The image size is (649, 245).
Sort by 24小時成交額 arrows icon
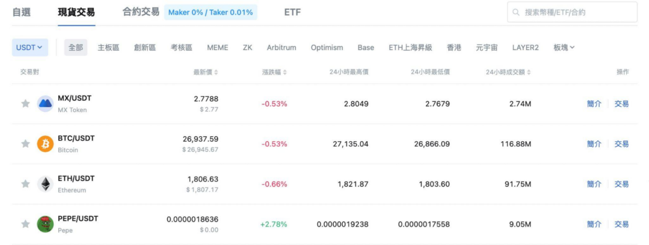(x=529, y=72)
